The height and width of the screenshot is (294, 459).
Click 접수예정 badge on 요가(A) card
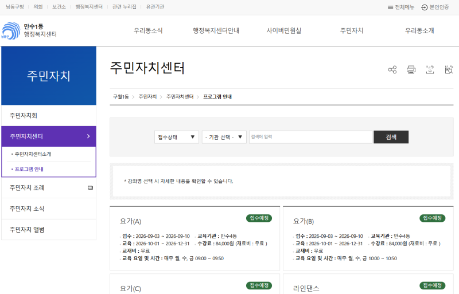pos(259,218)
